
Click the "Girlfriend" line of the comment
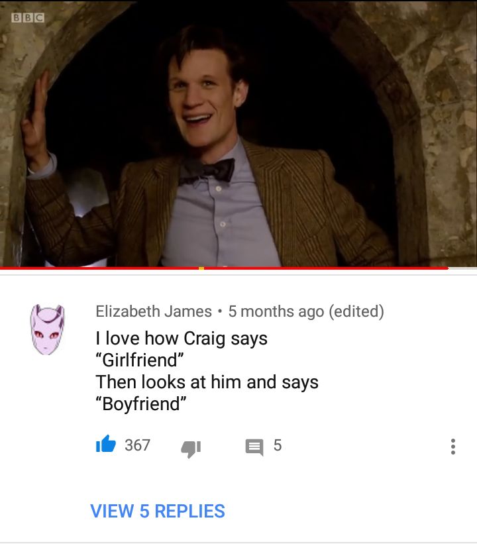pos(140,360)
